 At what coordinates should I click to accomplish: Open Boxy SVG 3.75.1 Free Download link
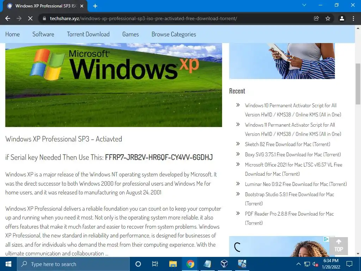tap(293, 155)
